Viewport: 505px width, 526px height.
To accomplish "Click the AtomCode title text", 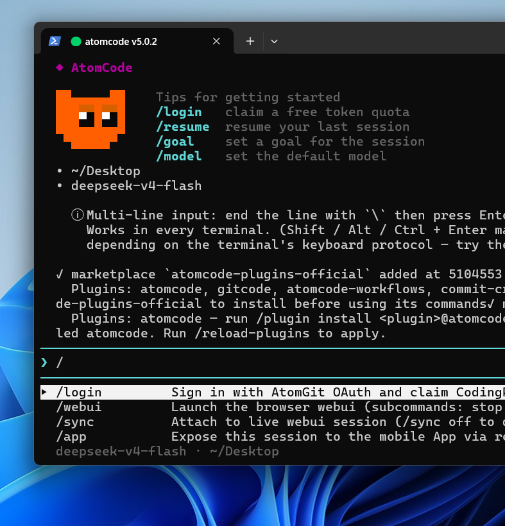I will pos(101,67).
